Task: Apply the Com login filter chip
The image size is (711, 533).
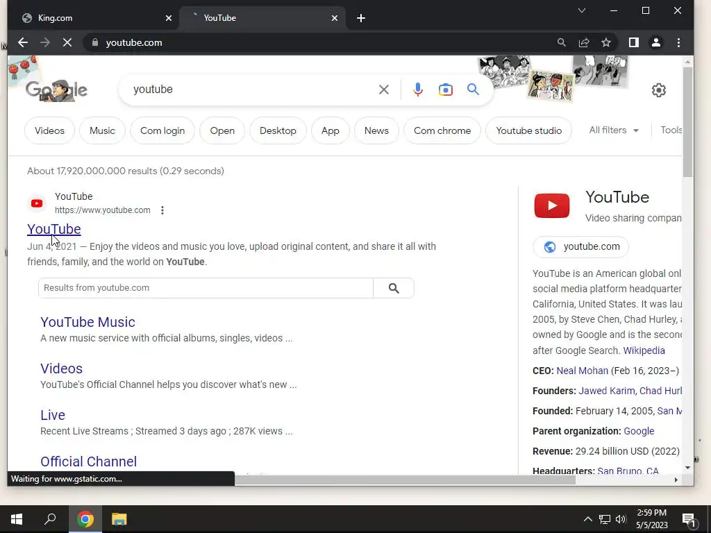Action: coord(162,130)
